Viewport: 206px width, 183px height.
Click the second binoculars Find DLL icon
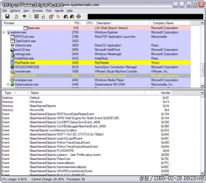tap(72, 16)
